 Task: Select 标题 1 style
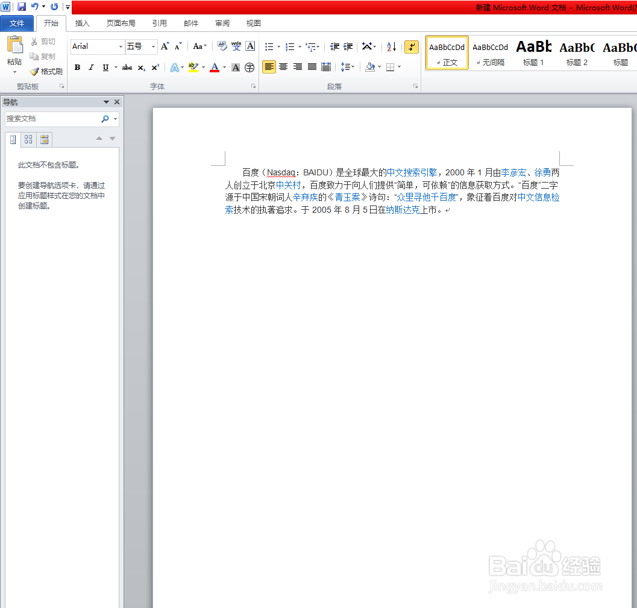click(533, 53)
